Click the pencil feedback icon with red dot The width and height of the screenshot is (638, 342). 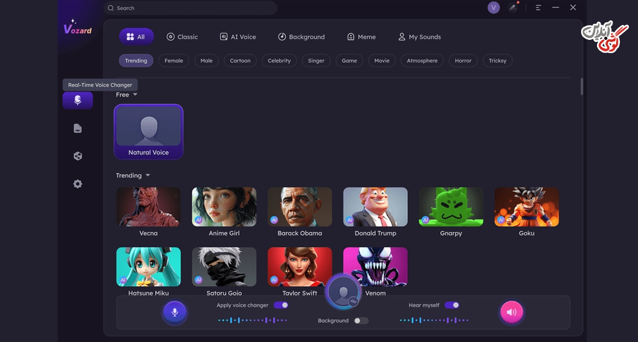tap(513, 7)
